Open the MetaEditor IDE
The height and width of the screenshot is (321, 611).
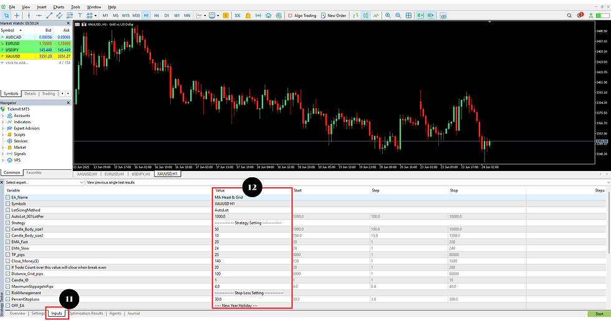238,16
